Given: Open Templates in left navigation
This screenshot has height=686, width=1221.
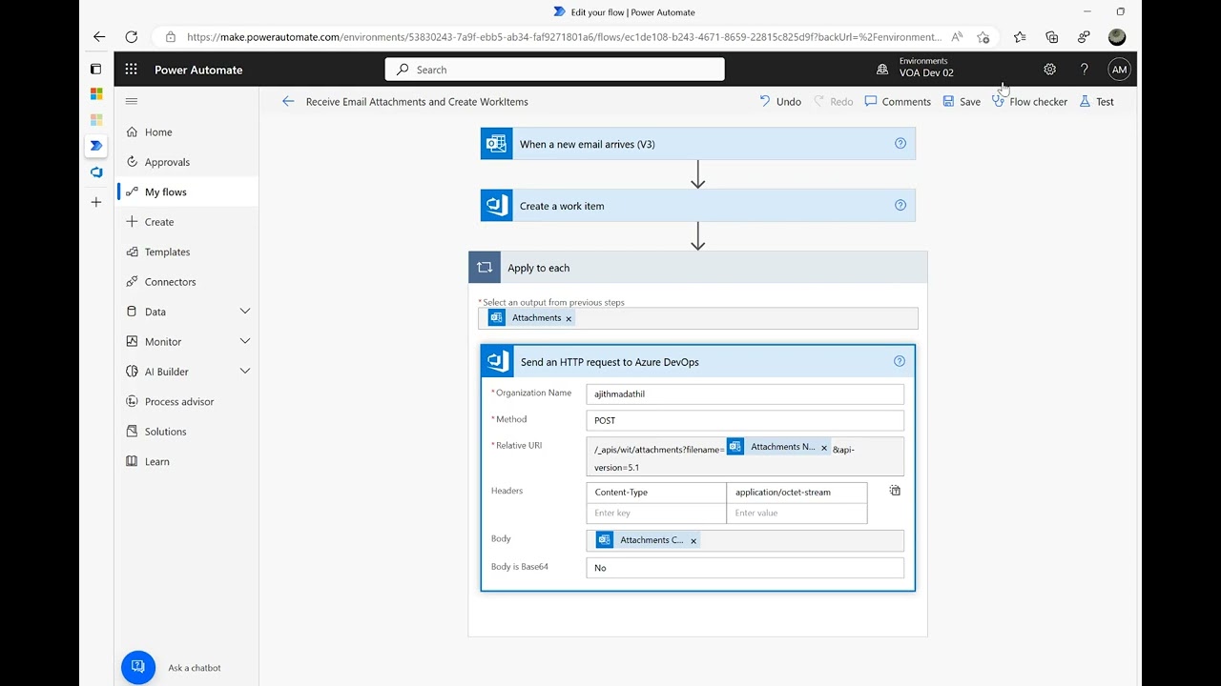Looking at the screenshot, I should click(188, 252).
